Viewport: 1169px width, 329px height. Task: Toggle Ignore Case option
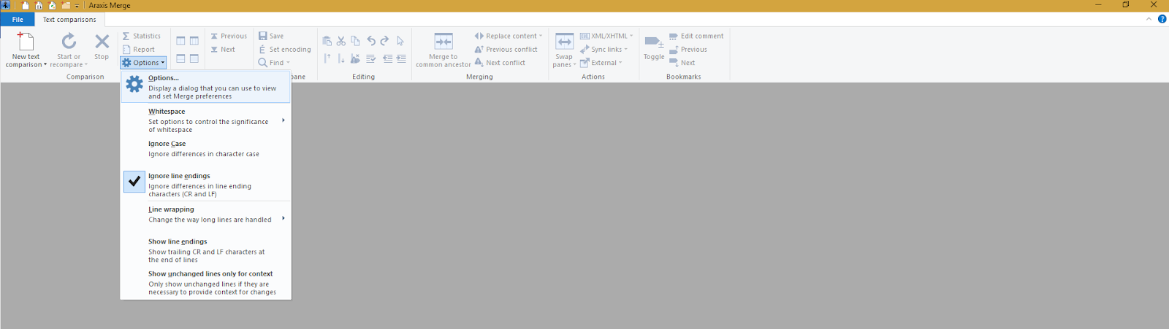pyautogui.click(x=206, y=150)
